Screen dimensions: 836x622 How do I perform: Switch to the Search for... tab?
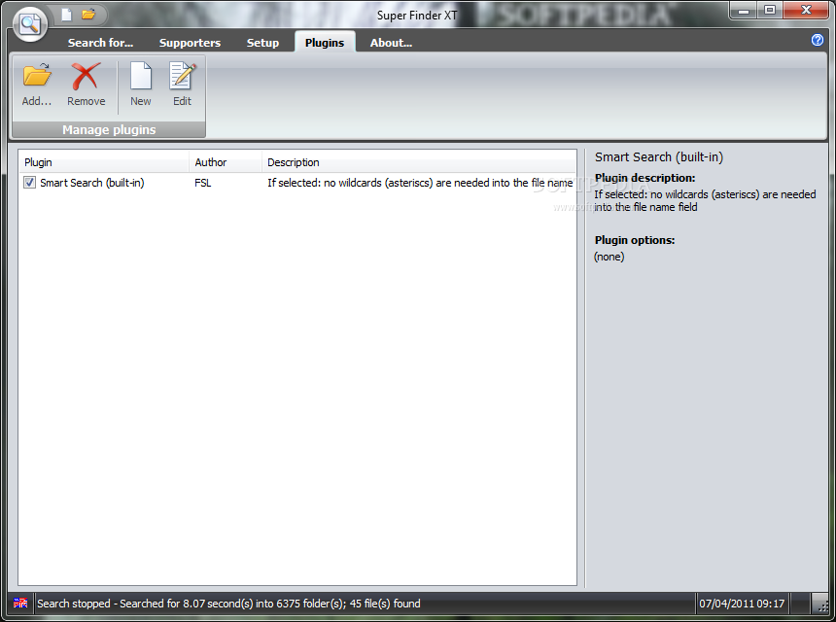[100, 43]
